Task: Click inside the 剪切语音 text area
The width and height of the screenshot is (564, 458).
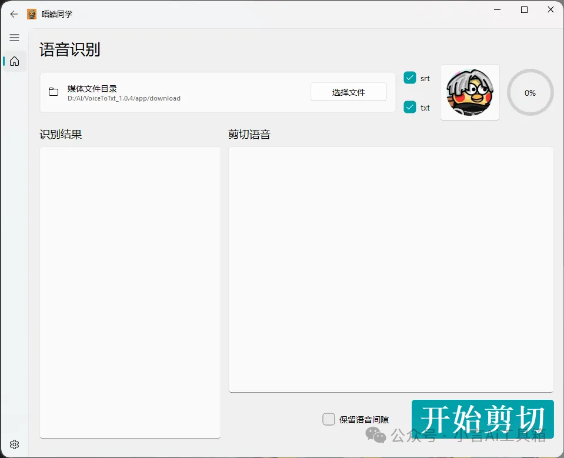Action: (x=391, y=269)
